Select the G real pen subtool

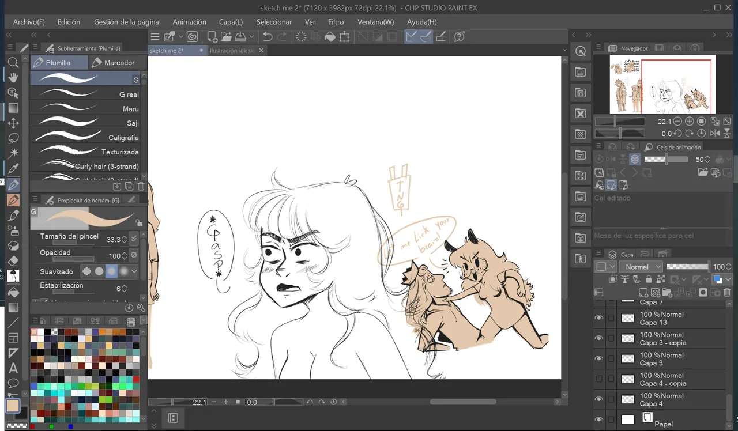(x=86, y=94)
